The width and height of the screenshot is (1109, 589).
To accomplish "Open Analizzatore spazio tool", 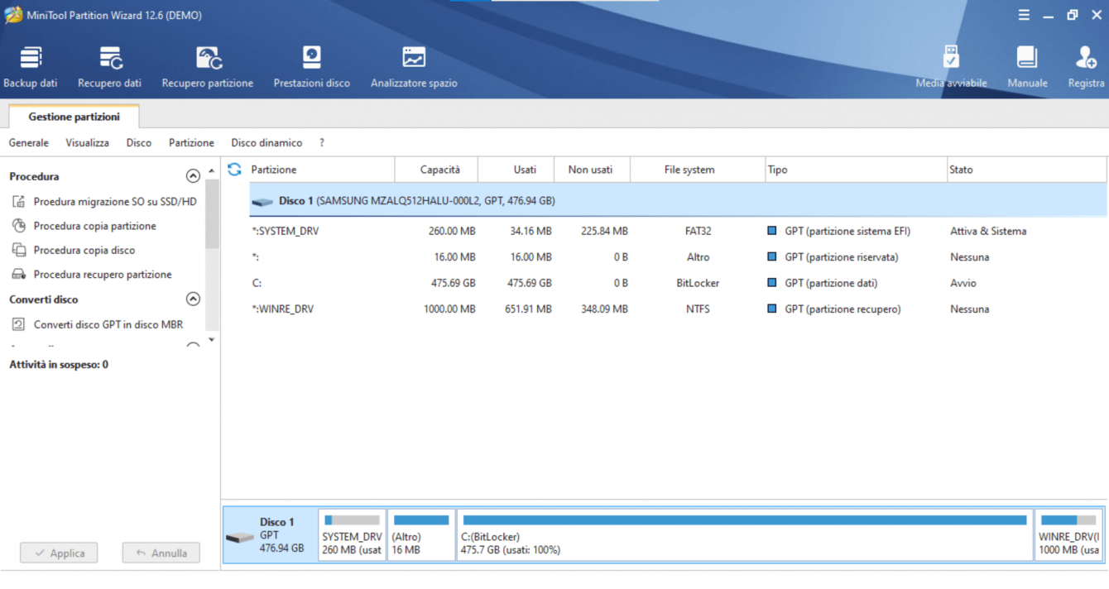I will (x=414, y=67).
